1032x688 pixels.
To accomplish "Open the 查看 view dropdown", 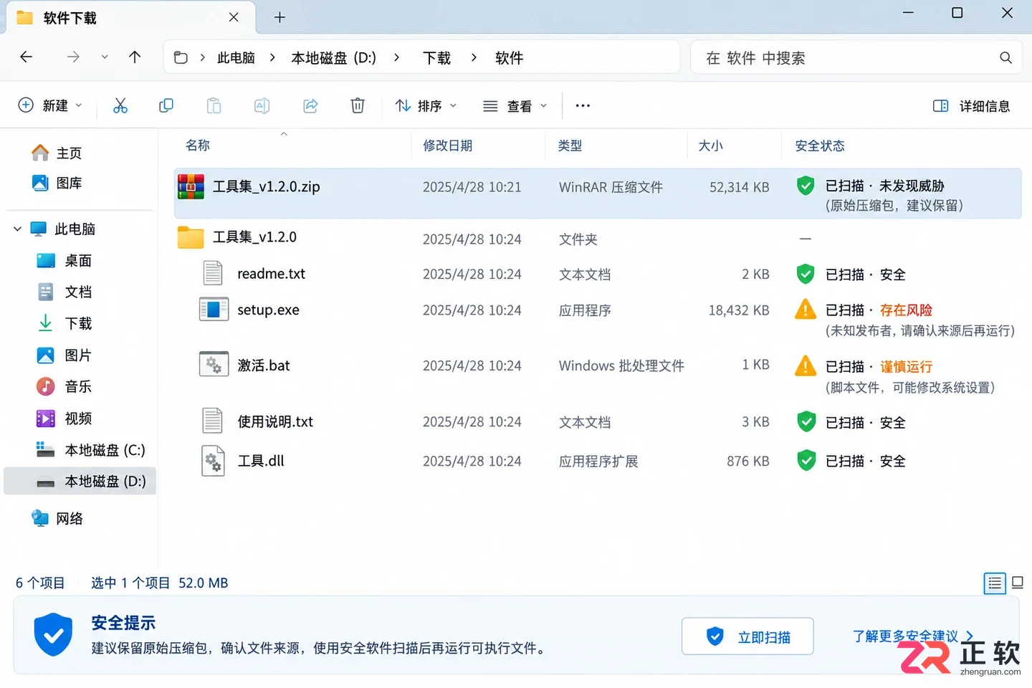I will click(x=515, y=106).
